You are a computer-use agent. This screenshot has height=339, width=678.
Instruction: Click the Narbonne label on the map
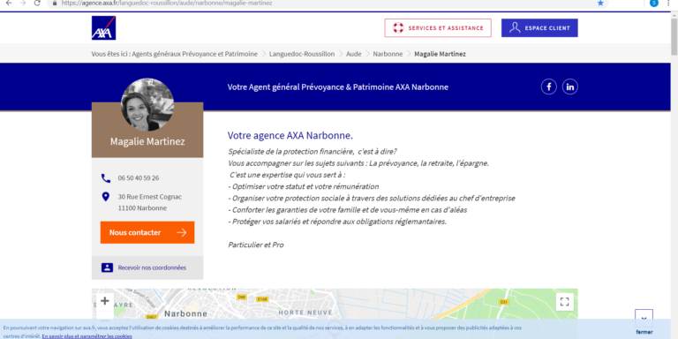[186, 313]
